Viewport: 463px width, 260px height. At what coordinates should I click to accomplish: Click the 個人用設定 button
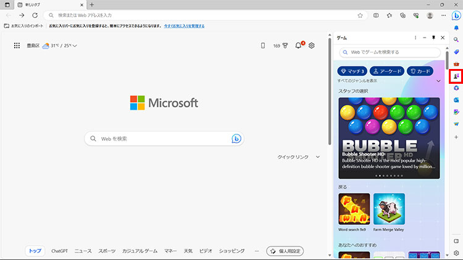click(x=285, y=251)
